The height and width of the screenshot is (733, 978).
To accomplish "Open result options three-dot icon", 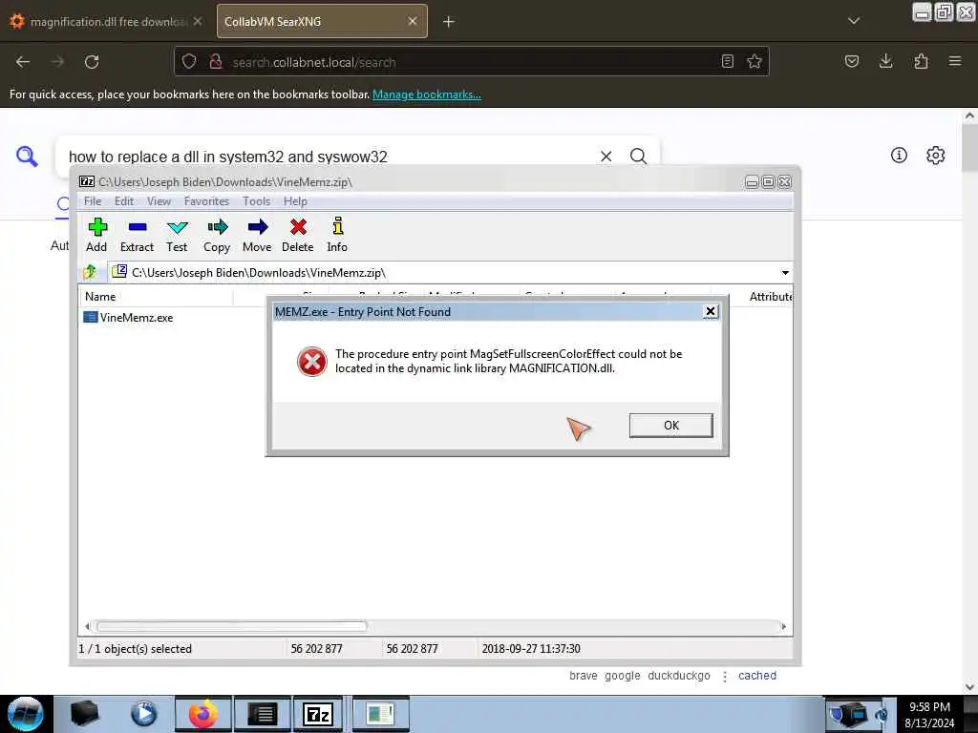I will [x=725, y=677].
